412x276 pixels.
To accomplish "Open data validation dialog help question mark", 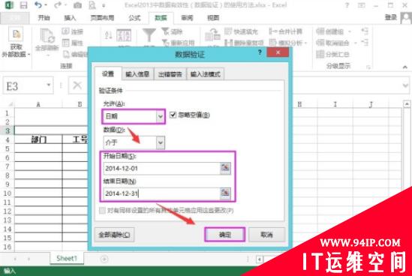I will click(x=260, y=52).
